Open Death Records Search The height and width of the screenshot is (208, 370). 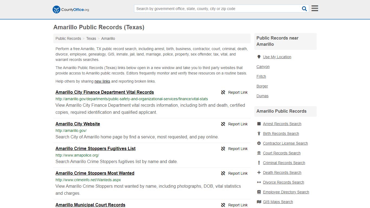(282, 173)
